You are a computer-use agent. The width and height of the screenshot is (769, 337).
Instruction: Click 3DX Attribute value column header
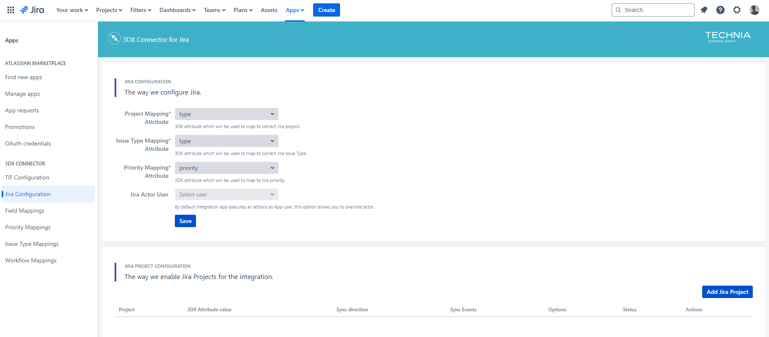click(209, 310)
